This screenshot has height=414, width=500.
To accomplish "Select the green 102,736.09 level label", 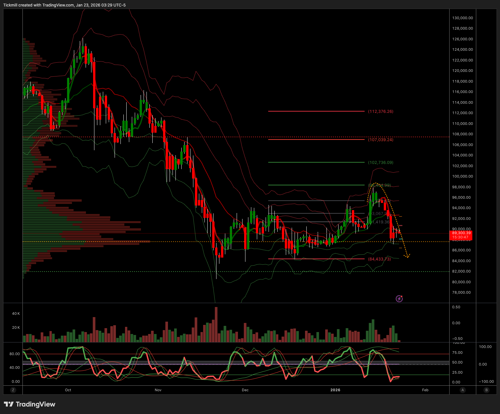I will coord(381,162).
